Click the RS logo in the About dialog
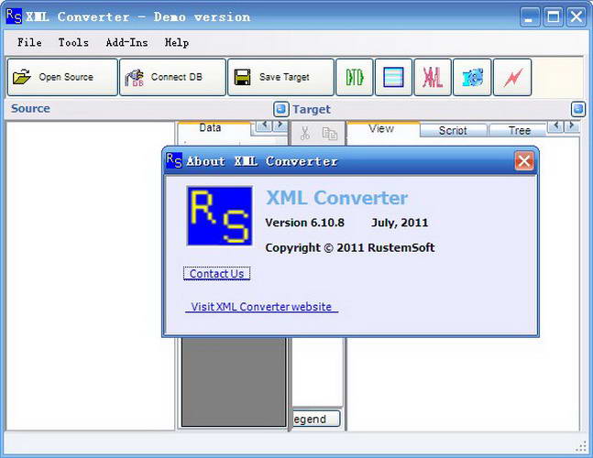This screenshot has width=593, height=458. [x=220, y=216]
